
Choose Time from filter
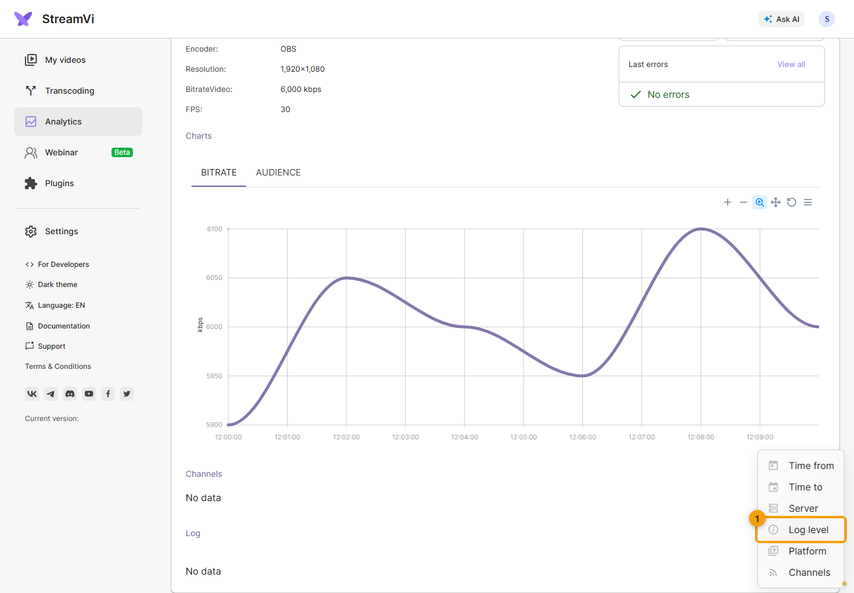click(801, 466)
